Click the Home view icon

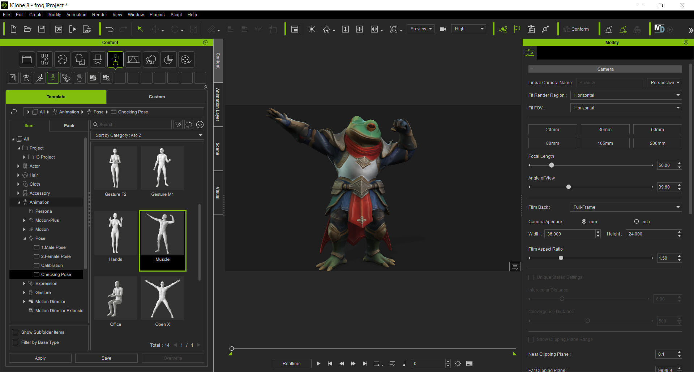(x=327, y=29)
